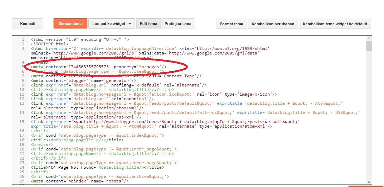The width and height of the screenshot is (384, 187).
Task: Click the <?xml version="1.0" line
Action: coord(80,39)
